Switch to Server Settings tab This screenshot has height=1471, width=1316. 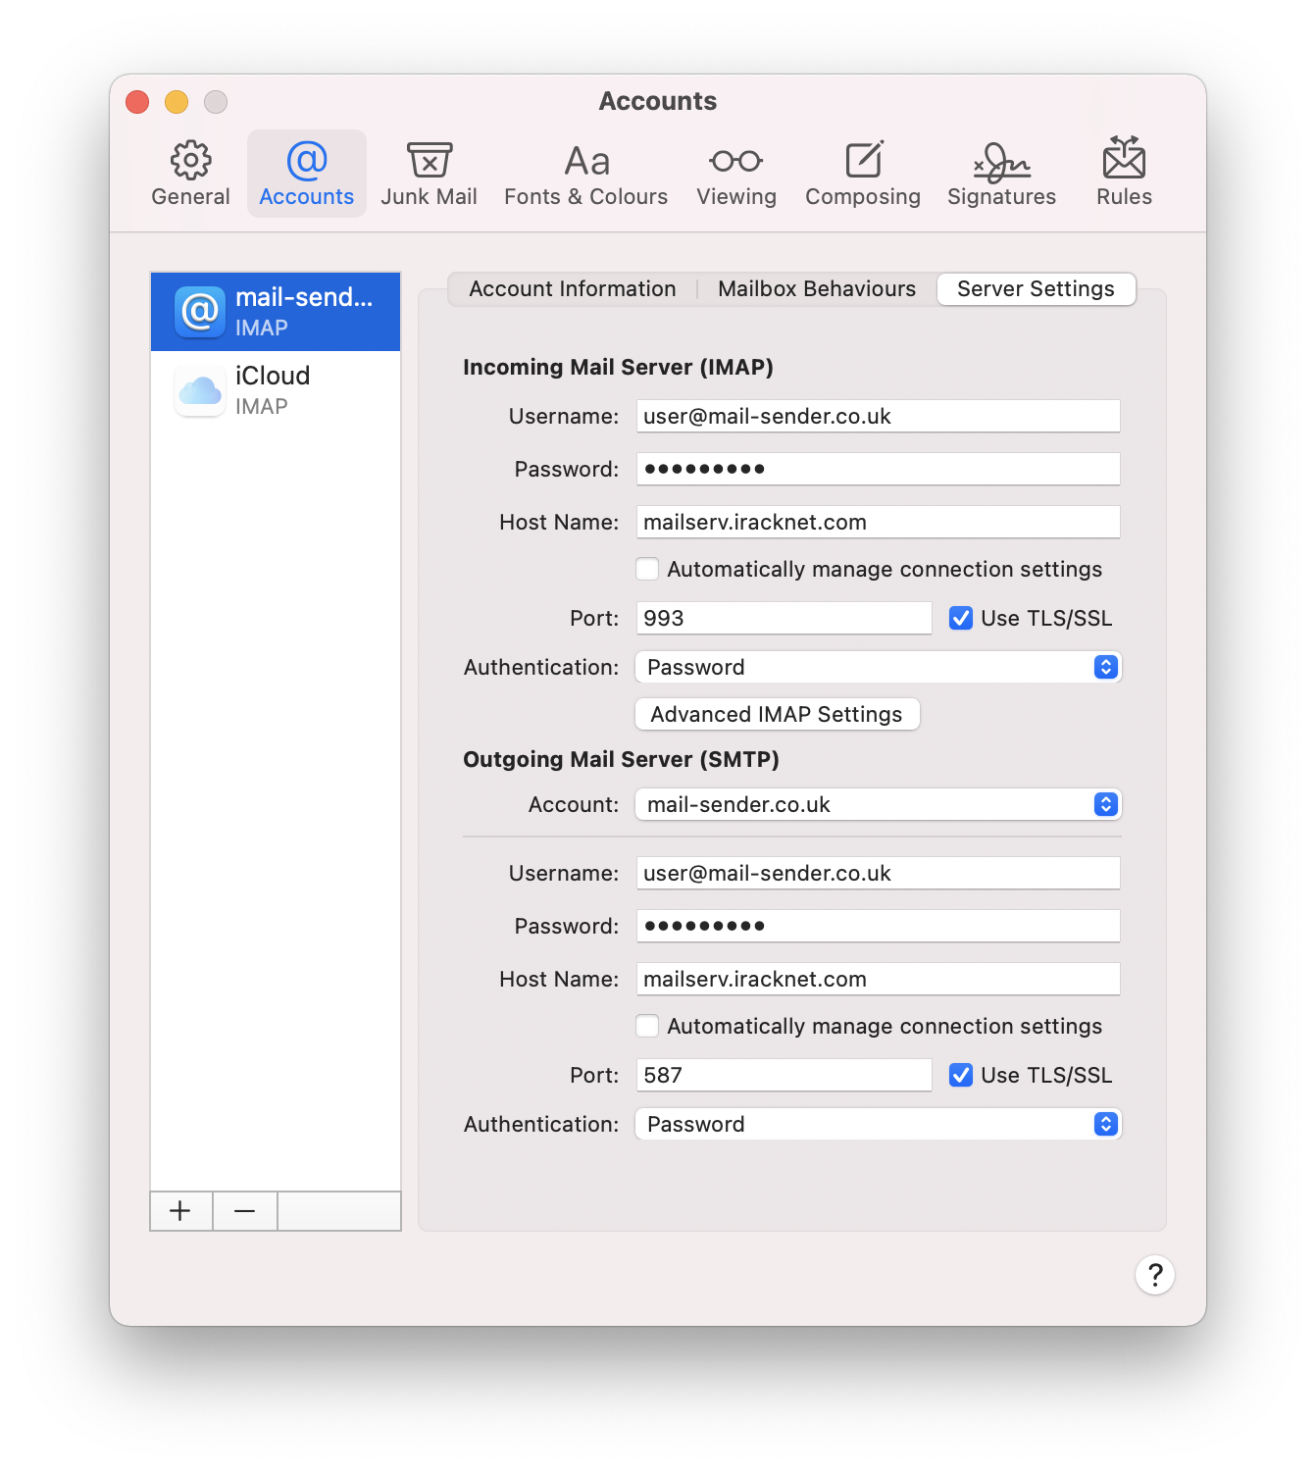point(1037,289)
